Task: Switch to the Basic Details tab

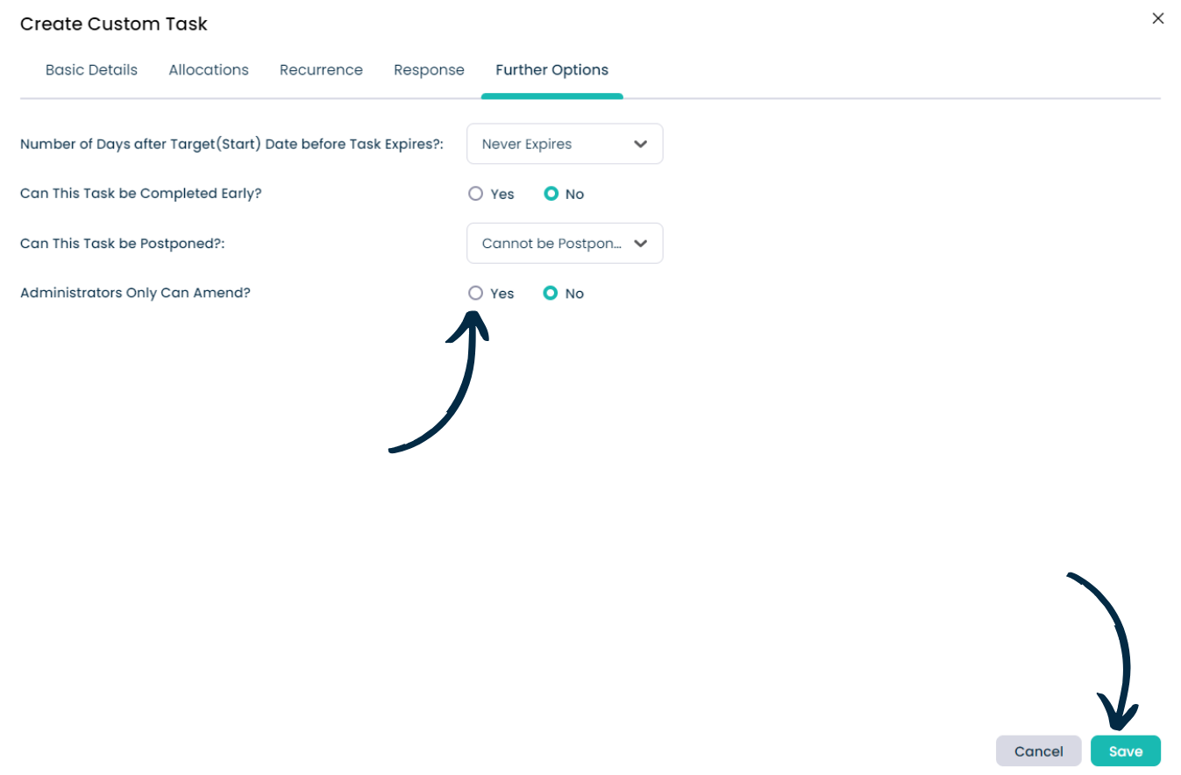Action: [91, 70]
